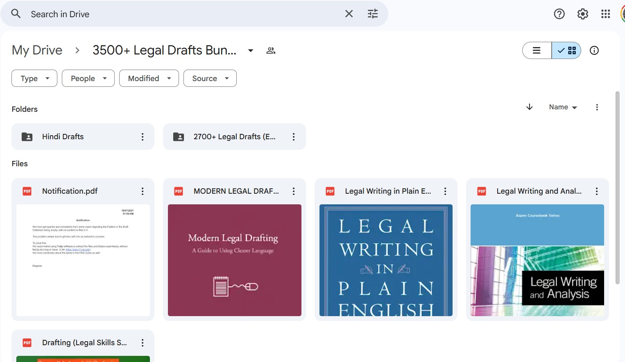Open the Source filter dropdown
Screen dimensions: 625x362
pos(210,78)
